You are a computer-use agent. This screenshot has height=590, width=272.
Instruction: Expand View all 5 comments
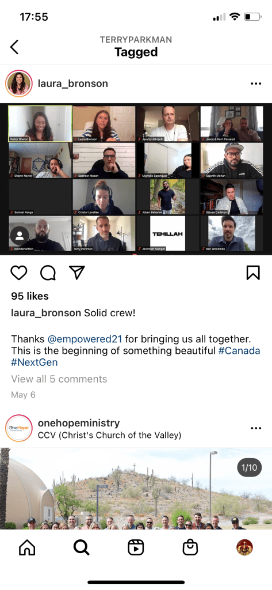click(59, 379)
